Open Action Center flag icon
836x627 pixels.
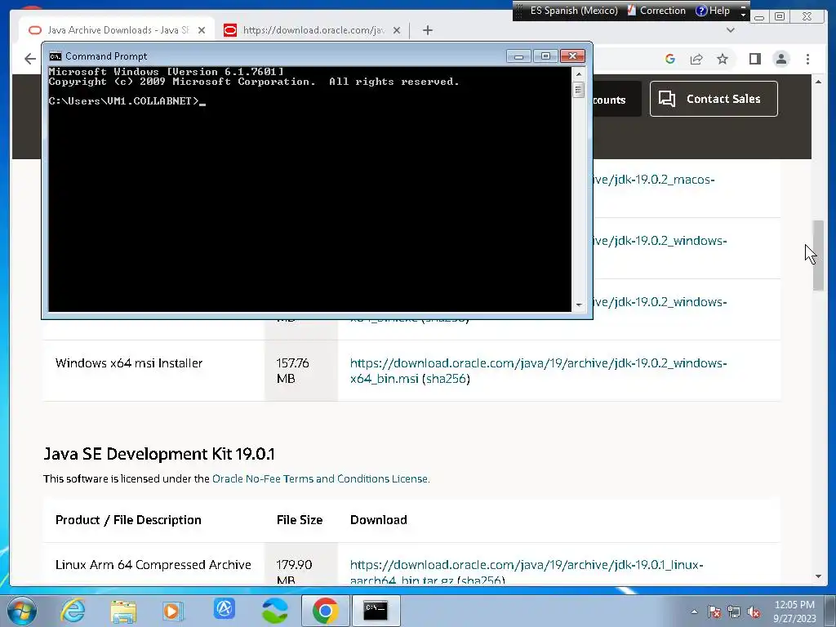[714, 611]
